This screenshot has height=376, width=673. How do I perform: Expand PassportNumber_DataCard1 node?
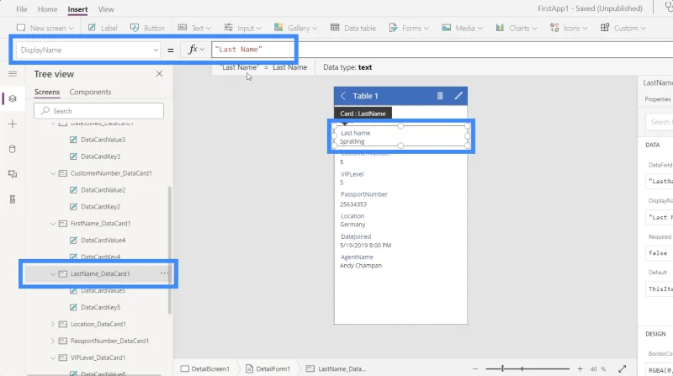(53, 341)
